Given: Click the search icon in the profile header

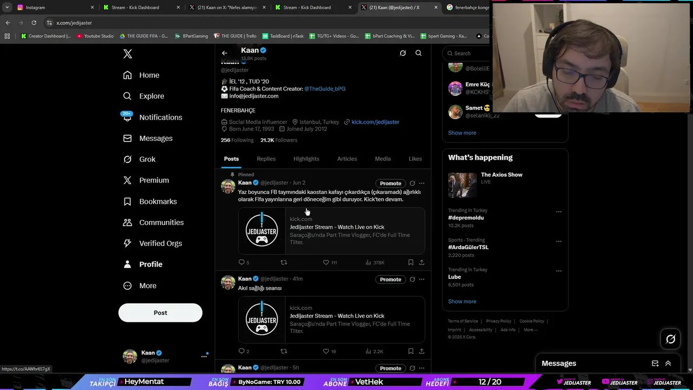Looking at the screenshot, I should [x=419, y=53].
